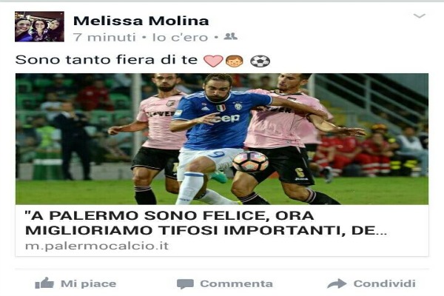This screenshot has height=296, width=444.
Task: Click the 'Sono tanto fiera di te' text
Action: pyautogui.click(x=106, y=60)
